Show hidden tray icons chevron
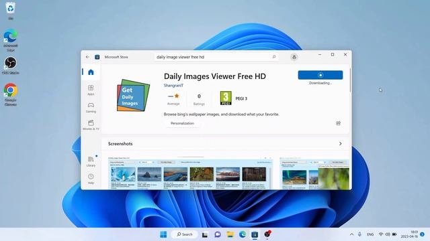Screen dimensions: 430x241 [x=351, y=234]
